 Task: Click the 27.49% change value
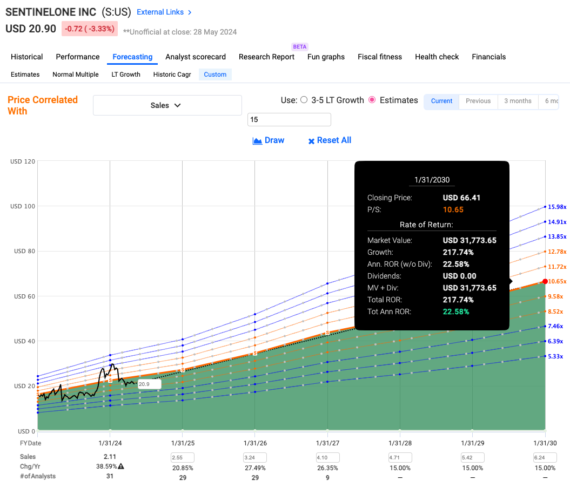[255, 468]
